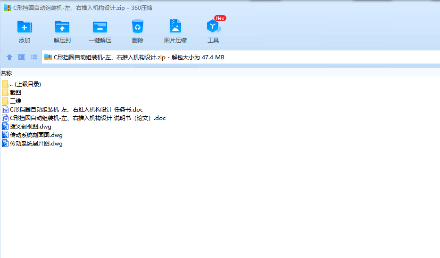Screen dimensions: 440x258
Task: Click the DWG icon of 拨叉剖视图.dwg
Action: [5, 127]
